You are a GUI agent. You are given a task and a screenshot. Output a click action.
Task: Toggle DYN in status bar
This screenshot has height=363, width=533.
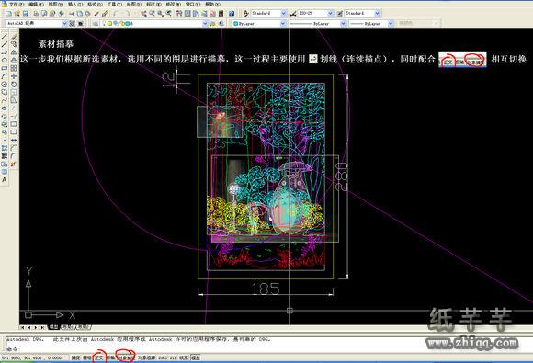pos(174,357)
